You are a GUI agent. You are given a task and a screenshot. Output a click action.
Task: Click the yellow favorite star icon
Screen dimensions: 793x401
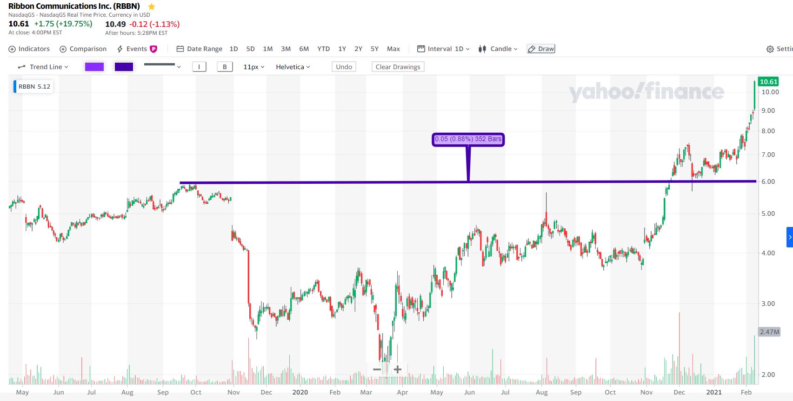click(x=151, y=6)
